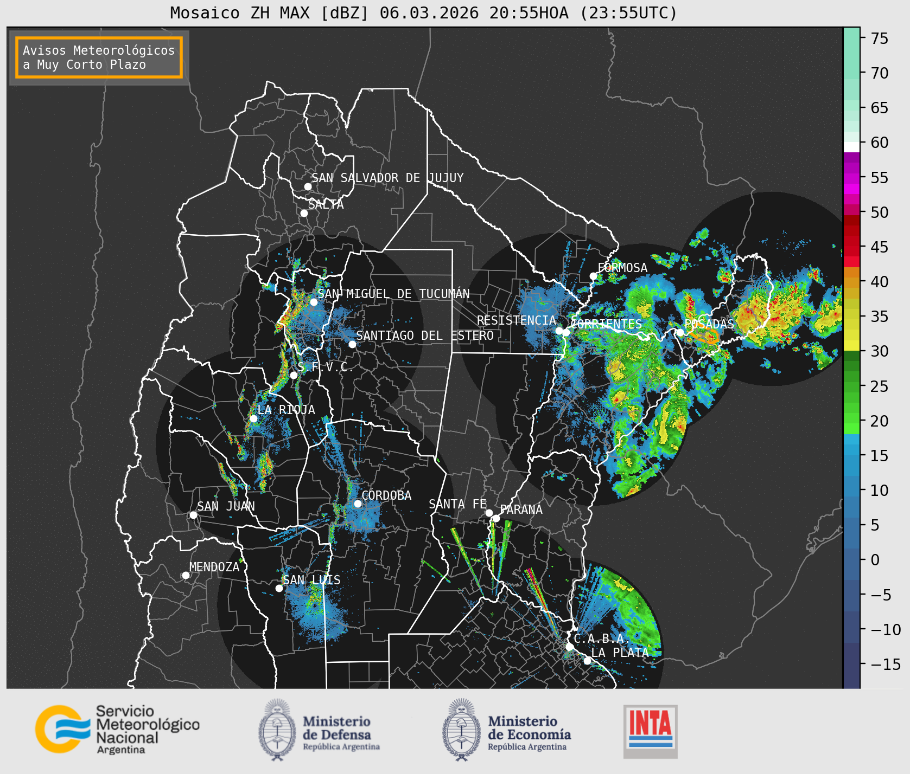Click the SAN JUAN label text
The height and width of the screenshot is (774, 910).
[x=226, y=506]
